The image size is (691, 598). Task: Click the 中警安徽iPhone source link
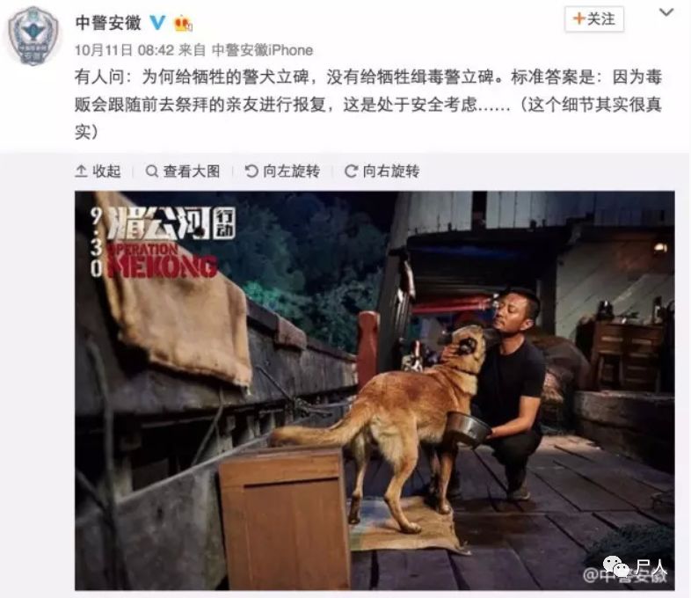pyautogui.click(x=262, y=50)
